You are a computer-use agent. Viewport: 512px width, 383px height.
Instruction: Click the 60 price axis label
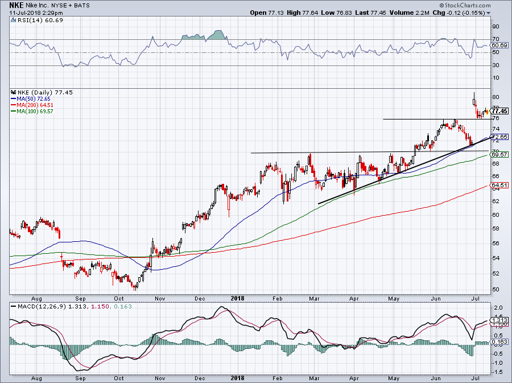[496, 215]
